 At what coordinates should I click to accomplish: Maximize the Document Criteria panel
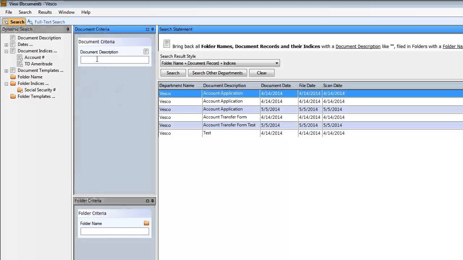pyautogui.click(x=148, y=29)
